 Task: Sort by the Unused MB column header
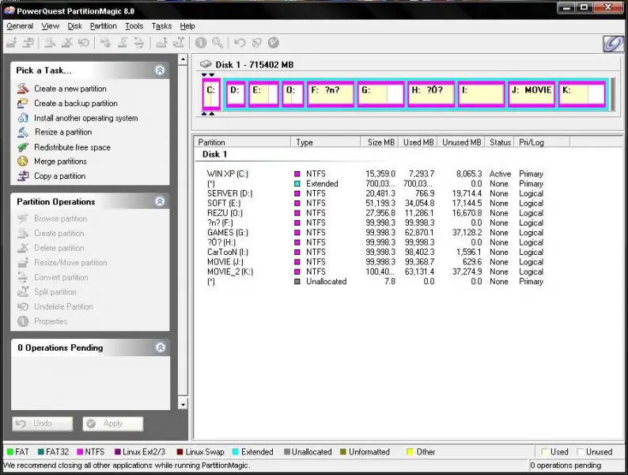(x=461, y=142)
